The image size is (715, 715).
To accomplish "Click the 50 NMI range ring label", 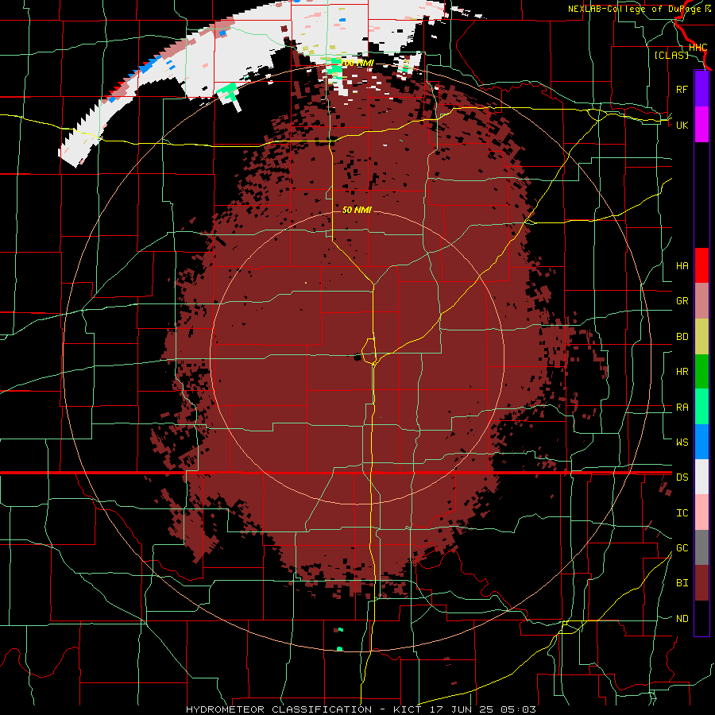I will [x=357, y=210].
